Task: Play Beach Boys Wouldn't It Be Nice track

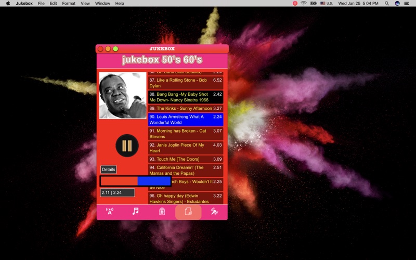Action: 197,185
